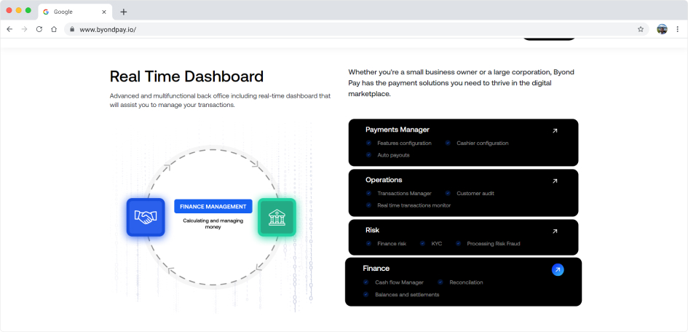
Task: Open the Payments Manager heading
Action: 397,130
